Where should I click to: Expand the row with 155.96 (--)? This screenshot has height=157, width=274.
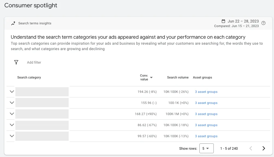click(x=12, y=103)
